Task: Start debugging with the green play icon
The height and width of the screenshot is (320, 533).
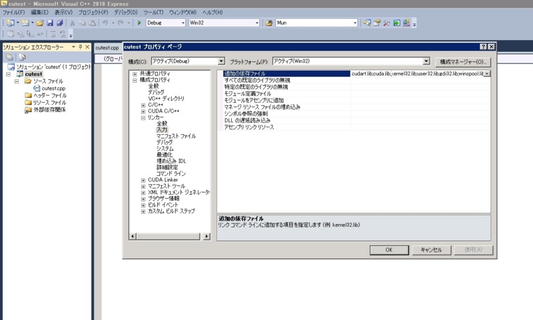Action: click(139, 23)
